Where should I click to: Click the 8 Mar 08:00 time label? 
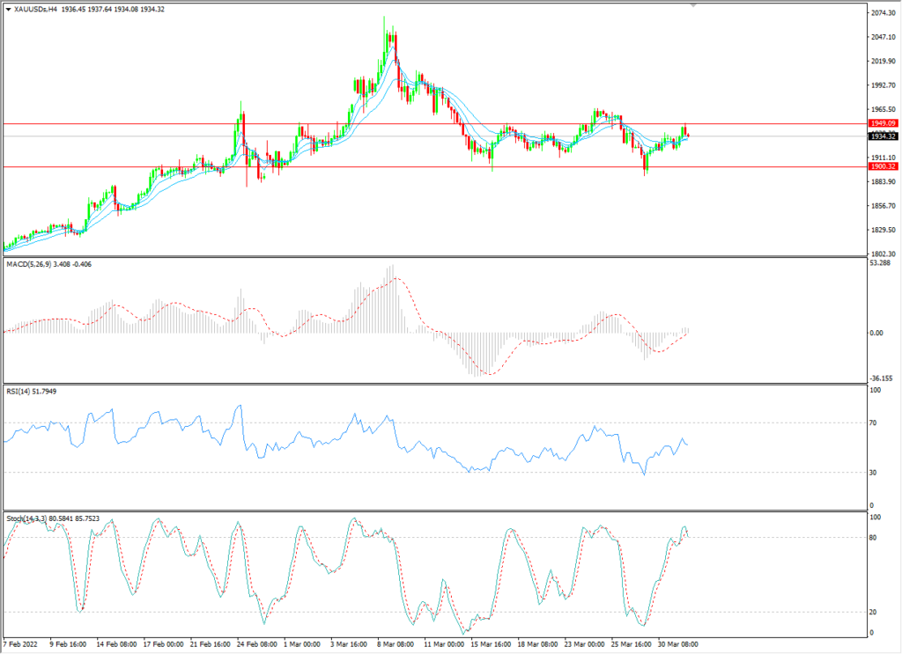[396, 644]
